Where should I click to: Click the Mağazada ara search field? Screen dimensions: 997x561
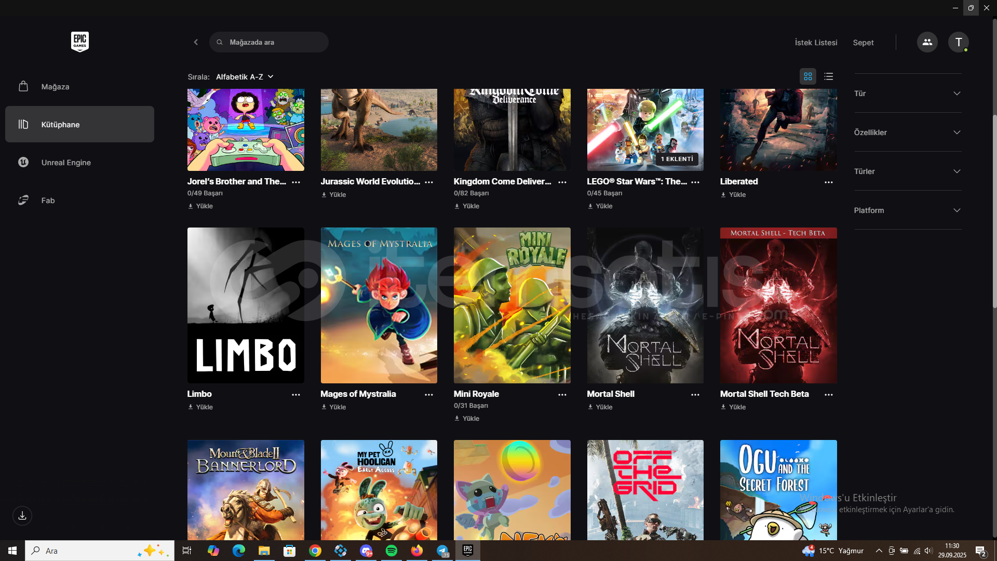pos(269,42)
